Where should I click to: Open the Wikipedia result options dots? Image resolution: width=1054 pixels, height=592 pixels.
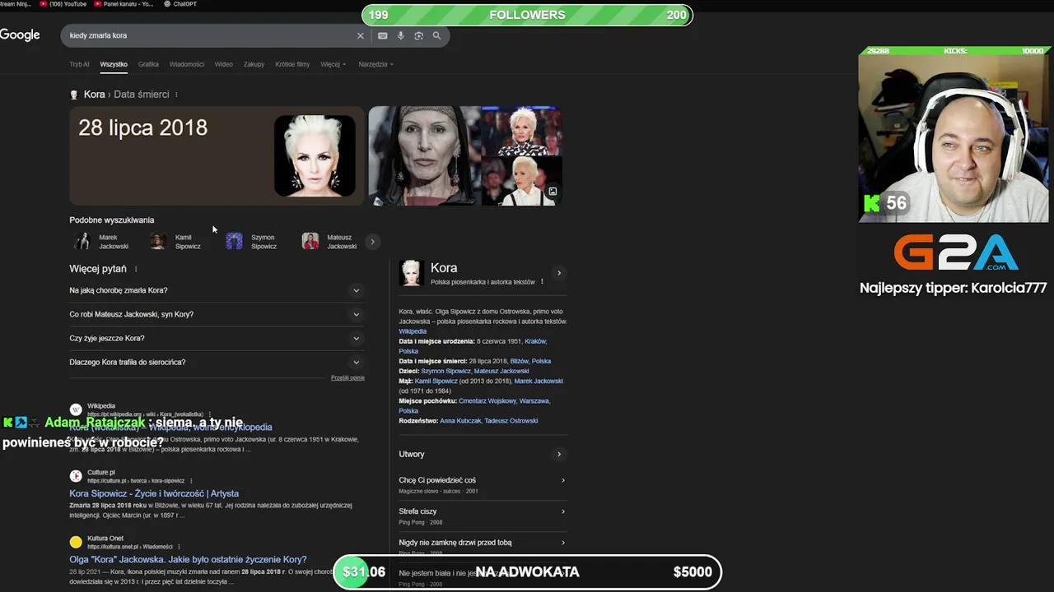pos(210,414)
